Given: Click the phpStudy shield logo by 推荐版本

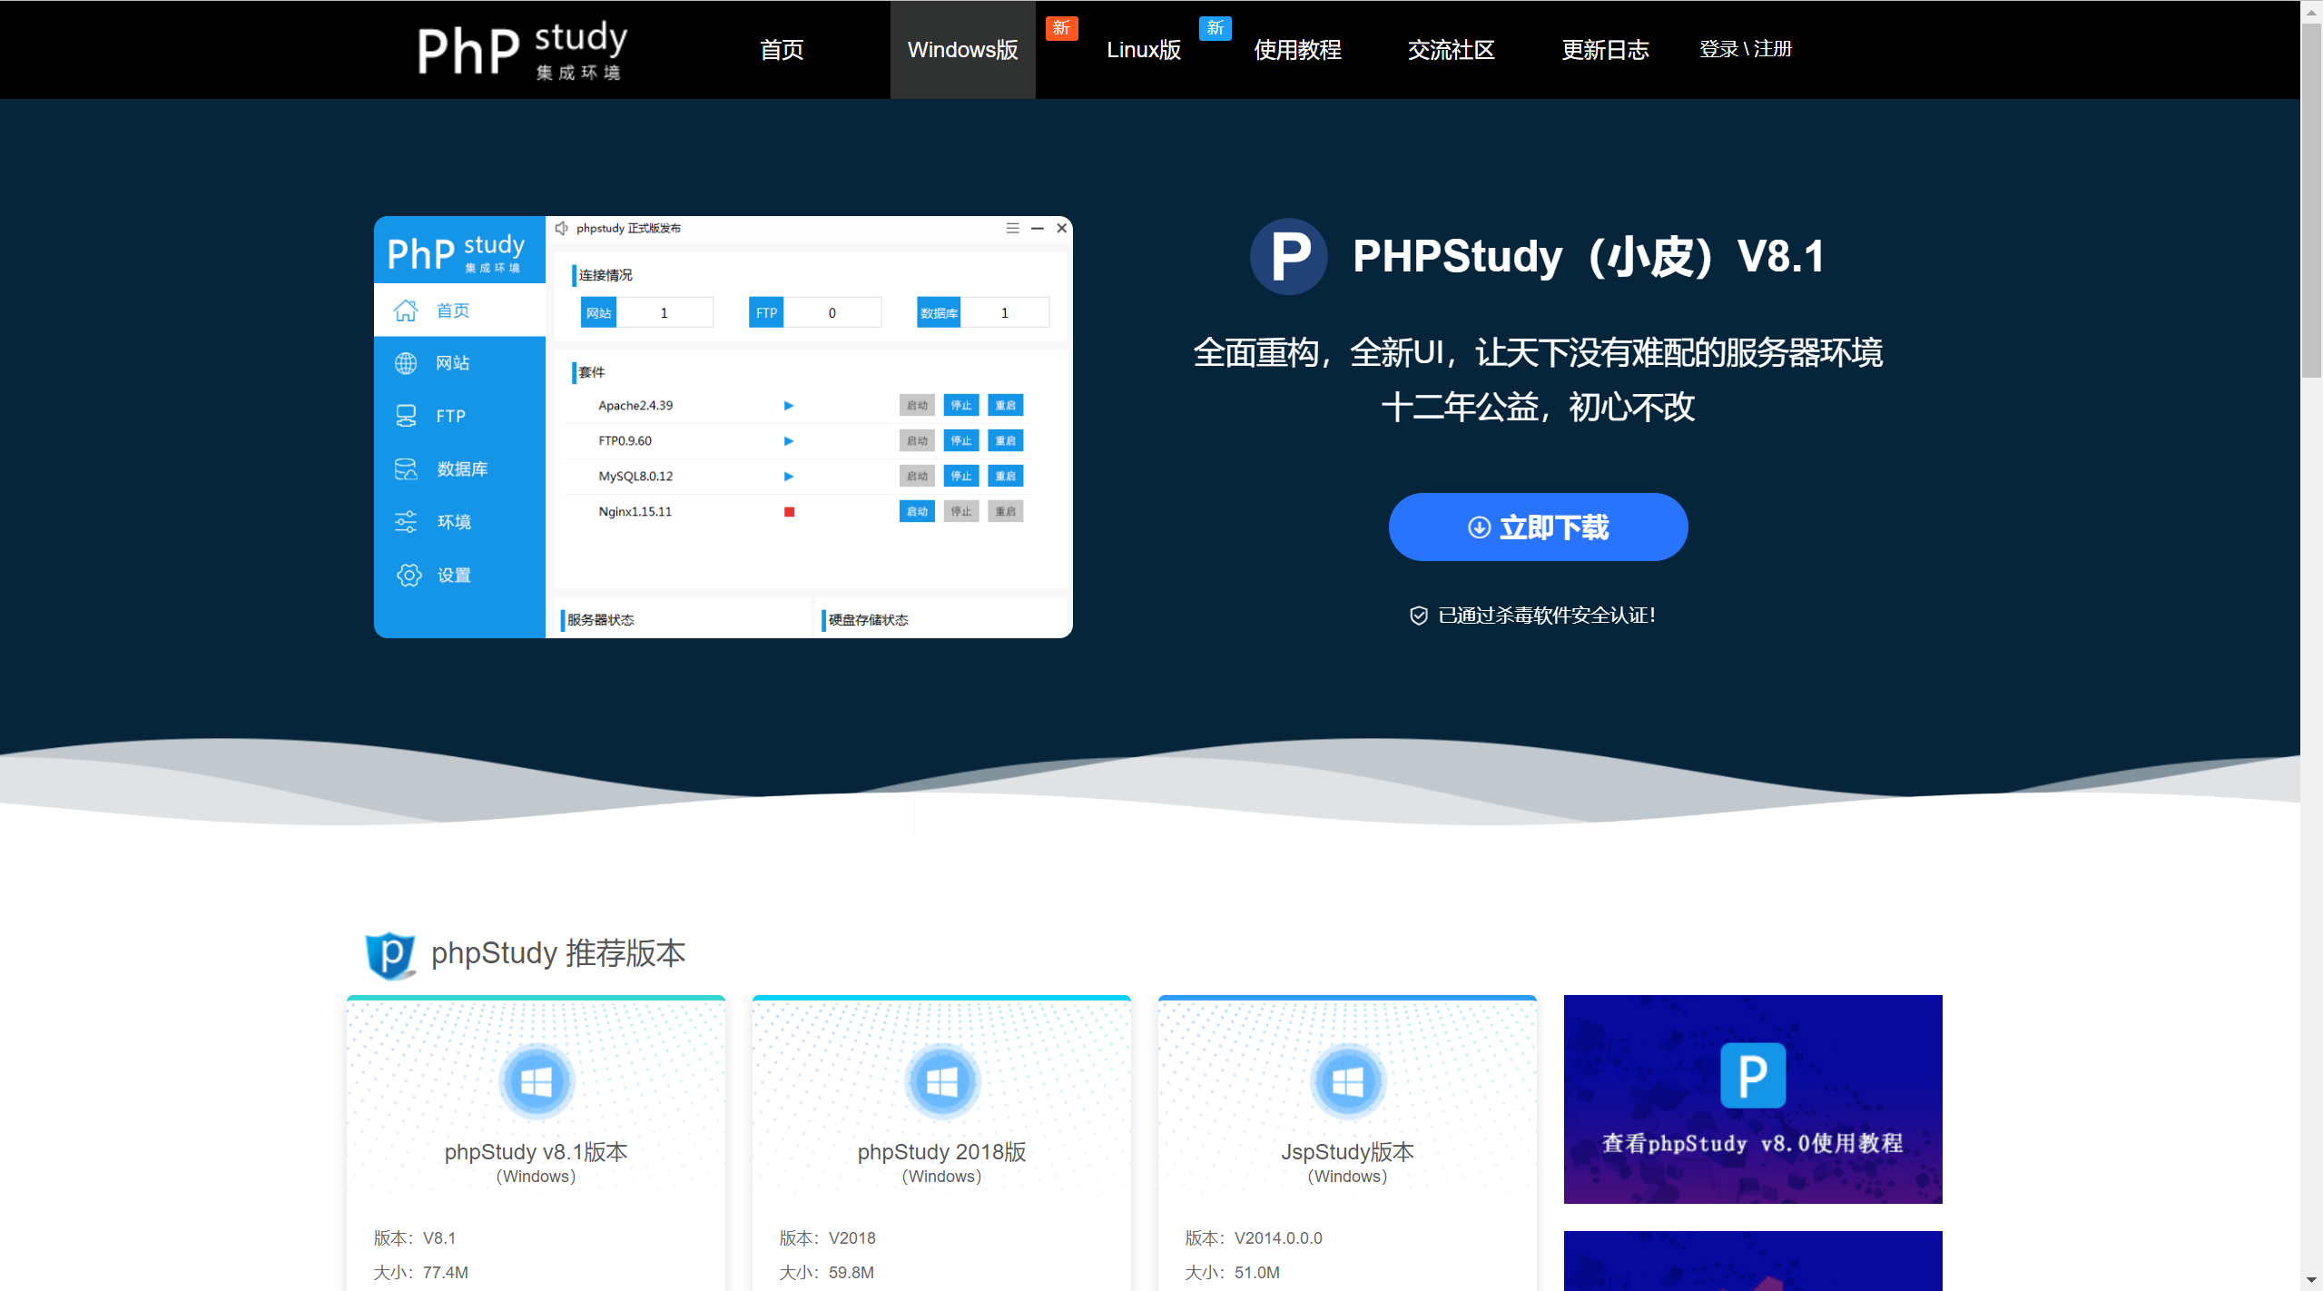Looking at the screenshot, I should pos(390,954).
